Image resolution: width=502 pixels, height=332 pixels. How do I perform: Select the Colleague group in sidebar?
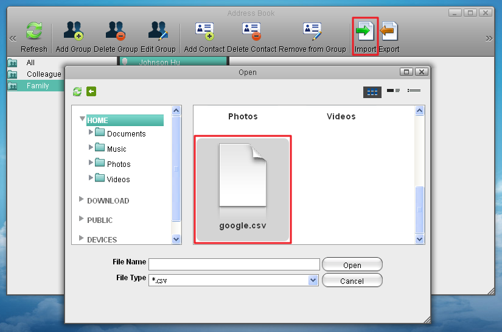pyautogui.click(x=43, y=74)
